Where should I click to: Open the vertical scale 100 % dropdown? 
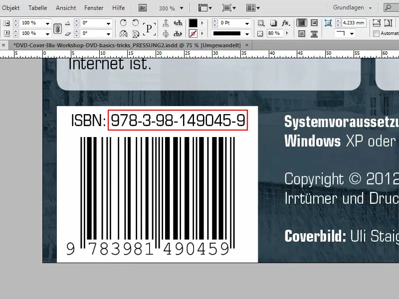pos(47,33)
